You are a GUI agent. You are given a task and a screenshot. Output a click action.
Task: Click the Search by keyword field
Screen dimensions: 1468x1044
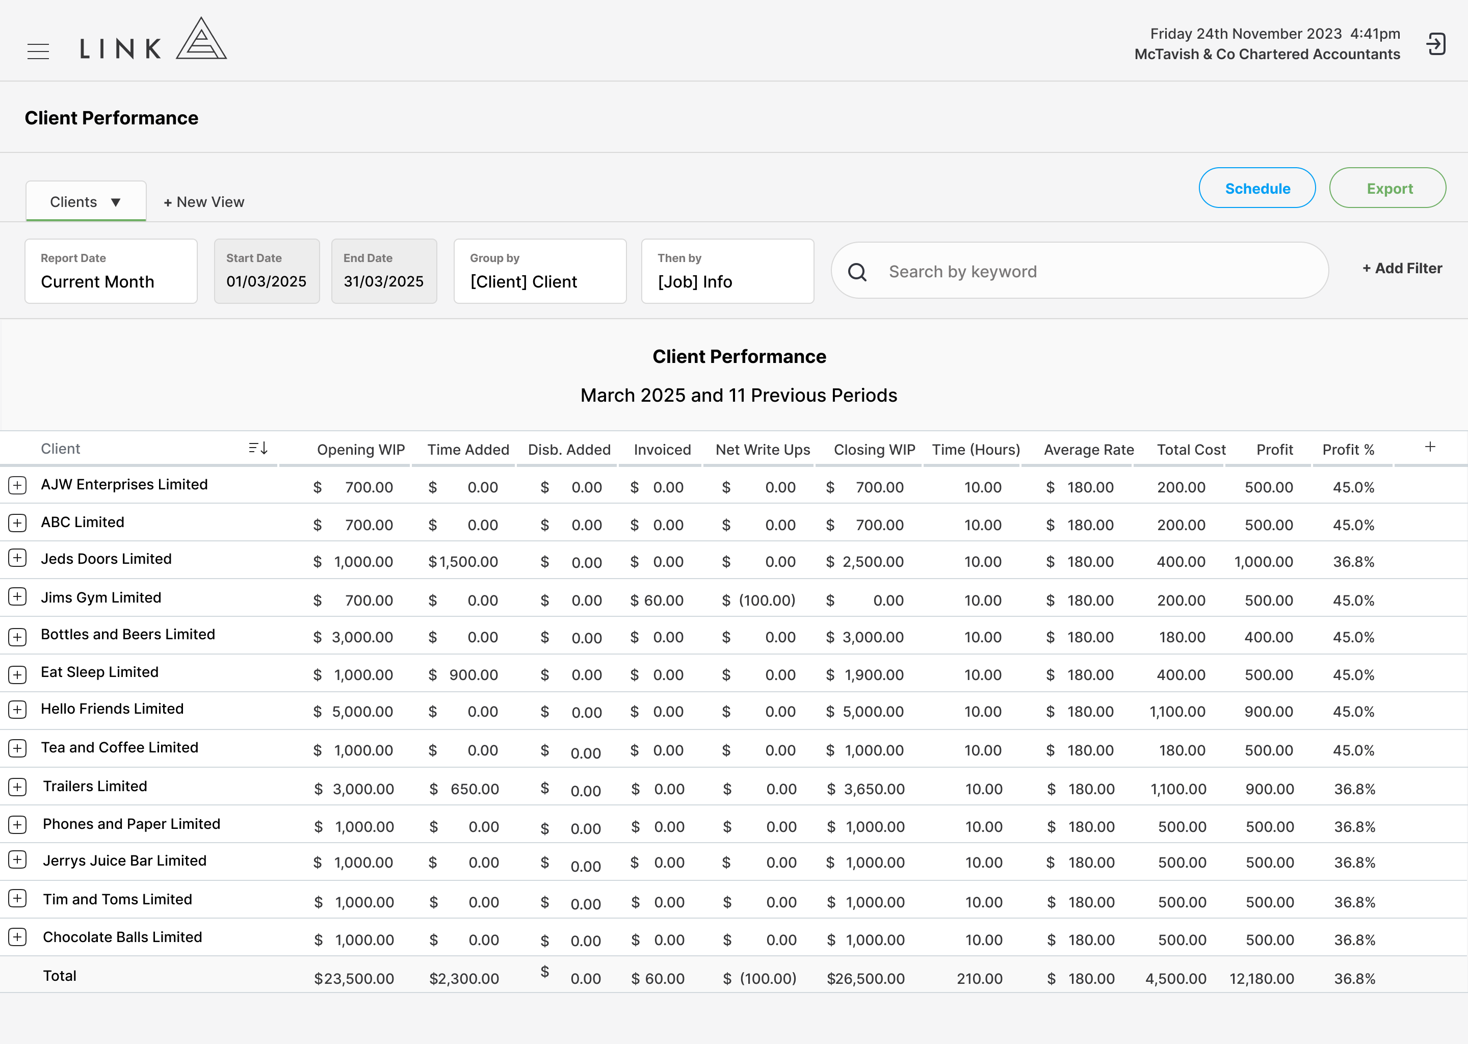[1080, 271]
